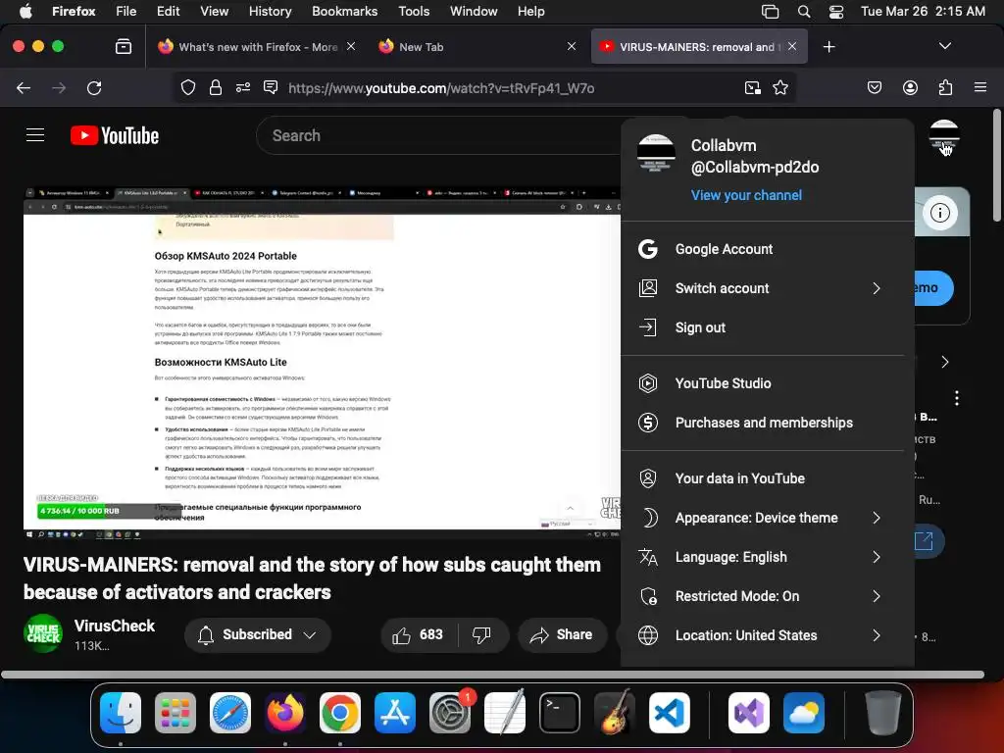Close the What's new with Firefox tab
This screenshot has height=753, width=1004.
pyautogui.click(x=351, y=46)
